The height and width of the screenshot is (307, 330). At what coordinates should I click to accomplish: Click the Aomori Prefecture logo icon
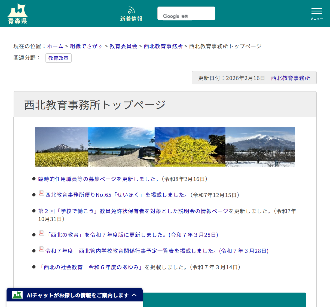pos(17,12)
